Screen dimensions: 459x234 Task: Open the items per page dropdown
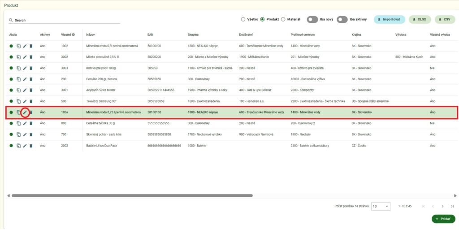pyautogui.click(x=381, y=206)
